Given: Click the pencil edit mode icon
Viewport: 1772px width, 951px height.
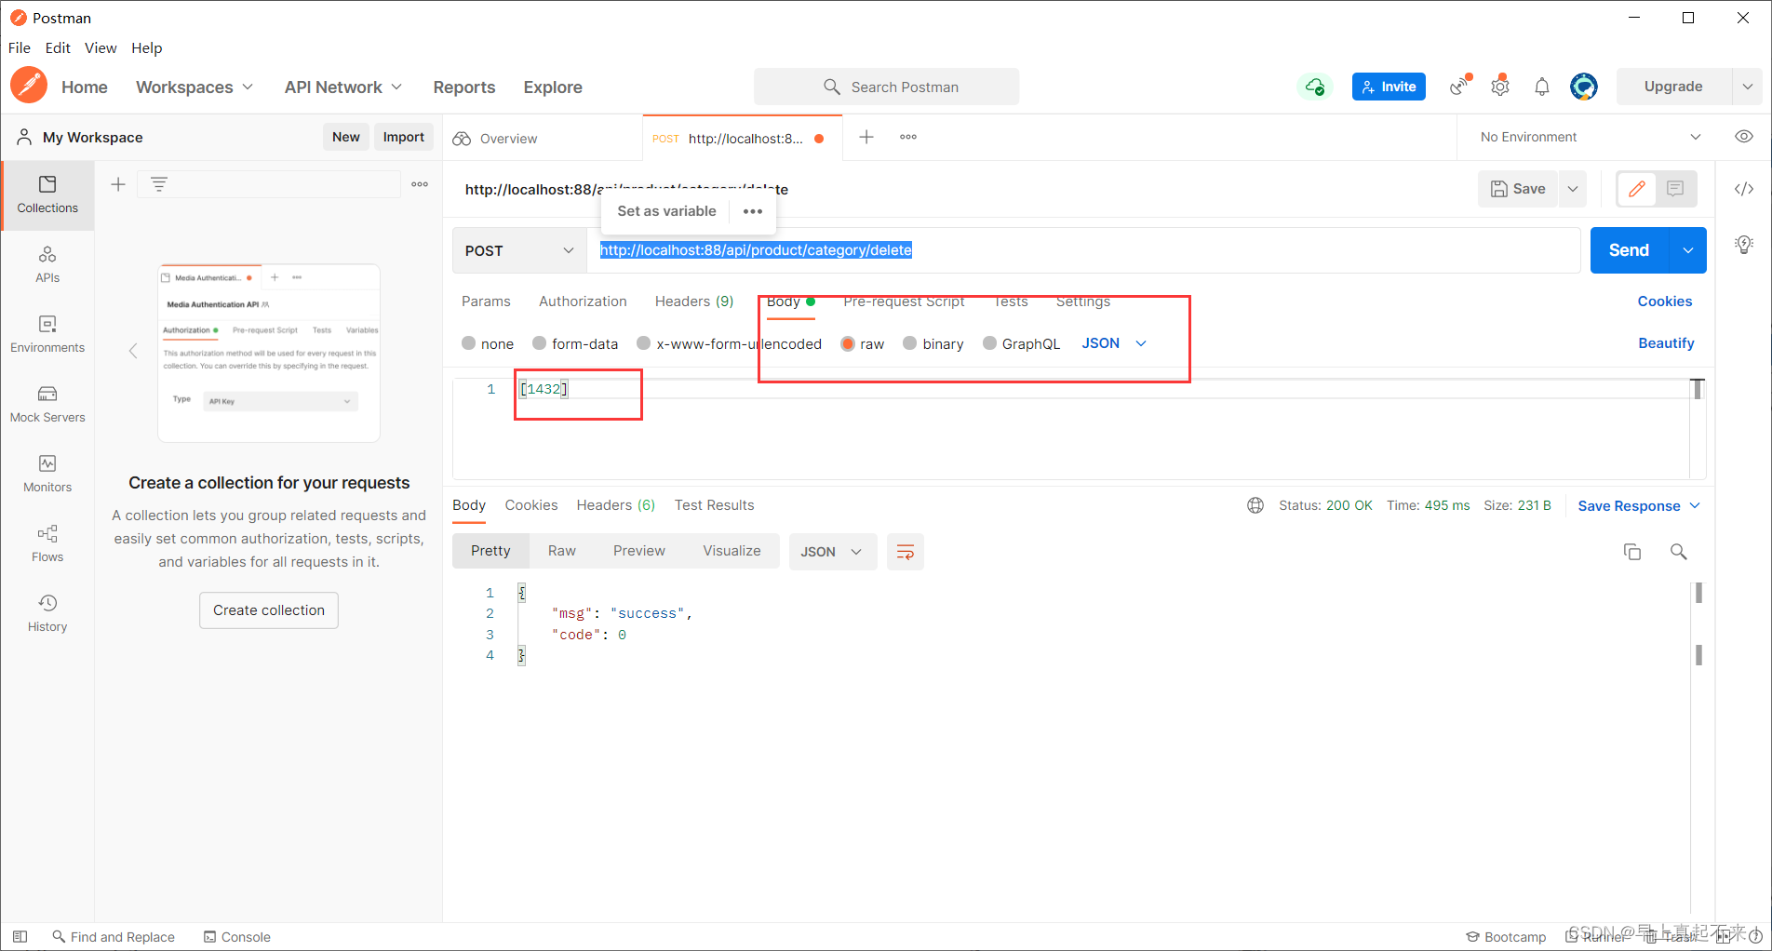Looking at the screenshot, I should pos(1637,189).
